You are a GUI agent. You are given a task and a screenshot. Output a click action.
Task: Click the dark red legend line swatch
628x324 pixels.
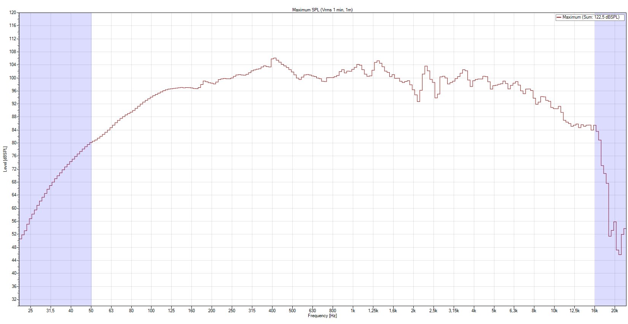tap(559, 17)
